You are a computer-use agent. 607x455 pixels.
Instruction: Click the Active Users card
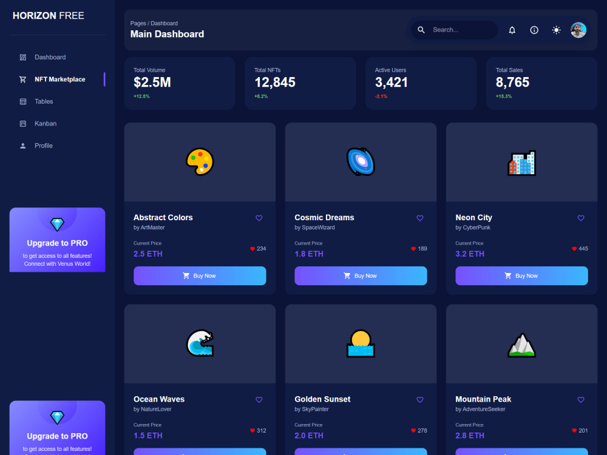click(421, 83)
